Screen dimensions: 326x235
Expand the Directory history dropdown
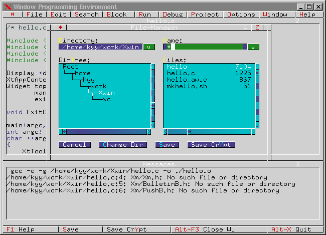click(x=149, y=47)
